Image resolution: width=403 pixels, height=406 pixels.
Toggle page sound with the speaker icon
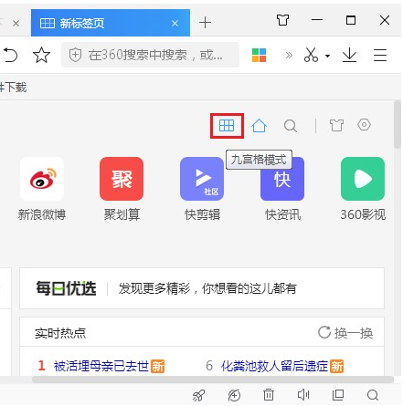point(303,395)
